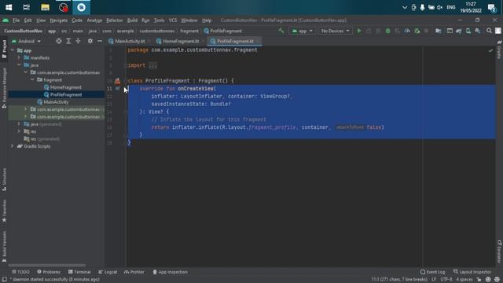Toggle the Gradle side tab

coord(499,50)
